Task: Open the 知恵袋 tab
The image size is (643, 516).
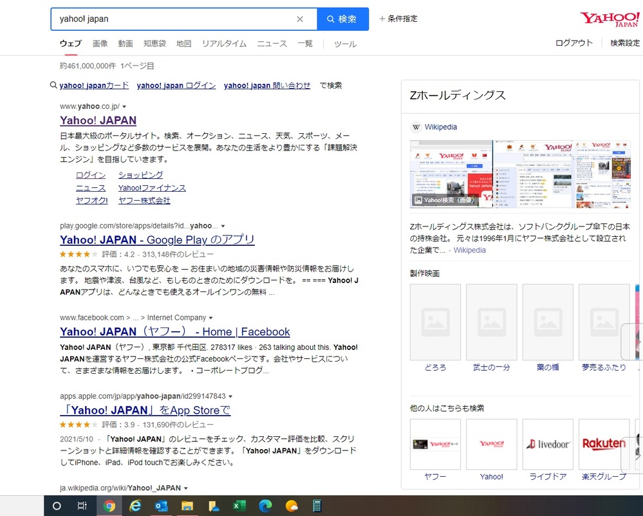Action: tap(154, 44)
